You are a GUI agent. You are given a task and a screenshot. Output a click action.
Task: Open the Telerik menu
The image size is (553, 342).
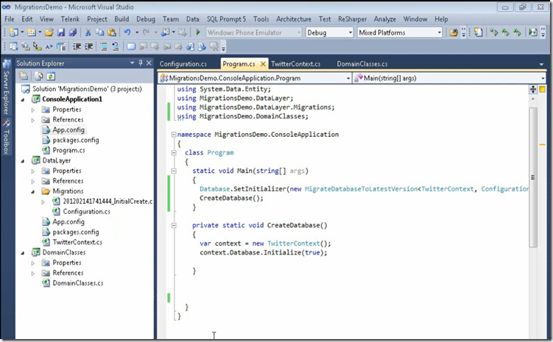pos(70,19)
